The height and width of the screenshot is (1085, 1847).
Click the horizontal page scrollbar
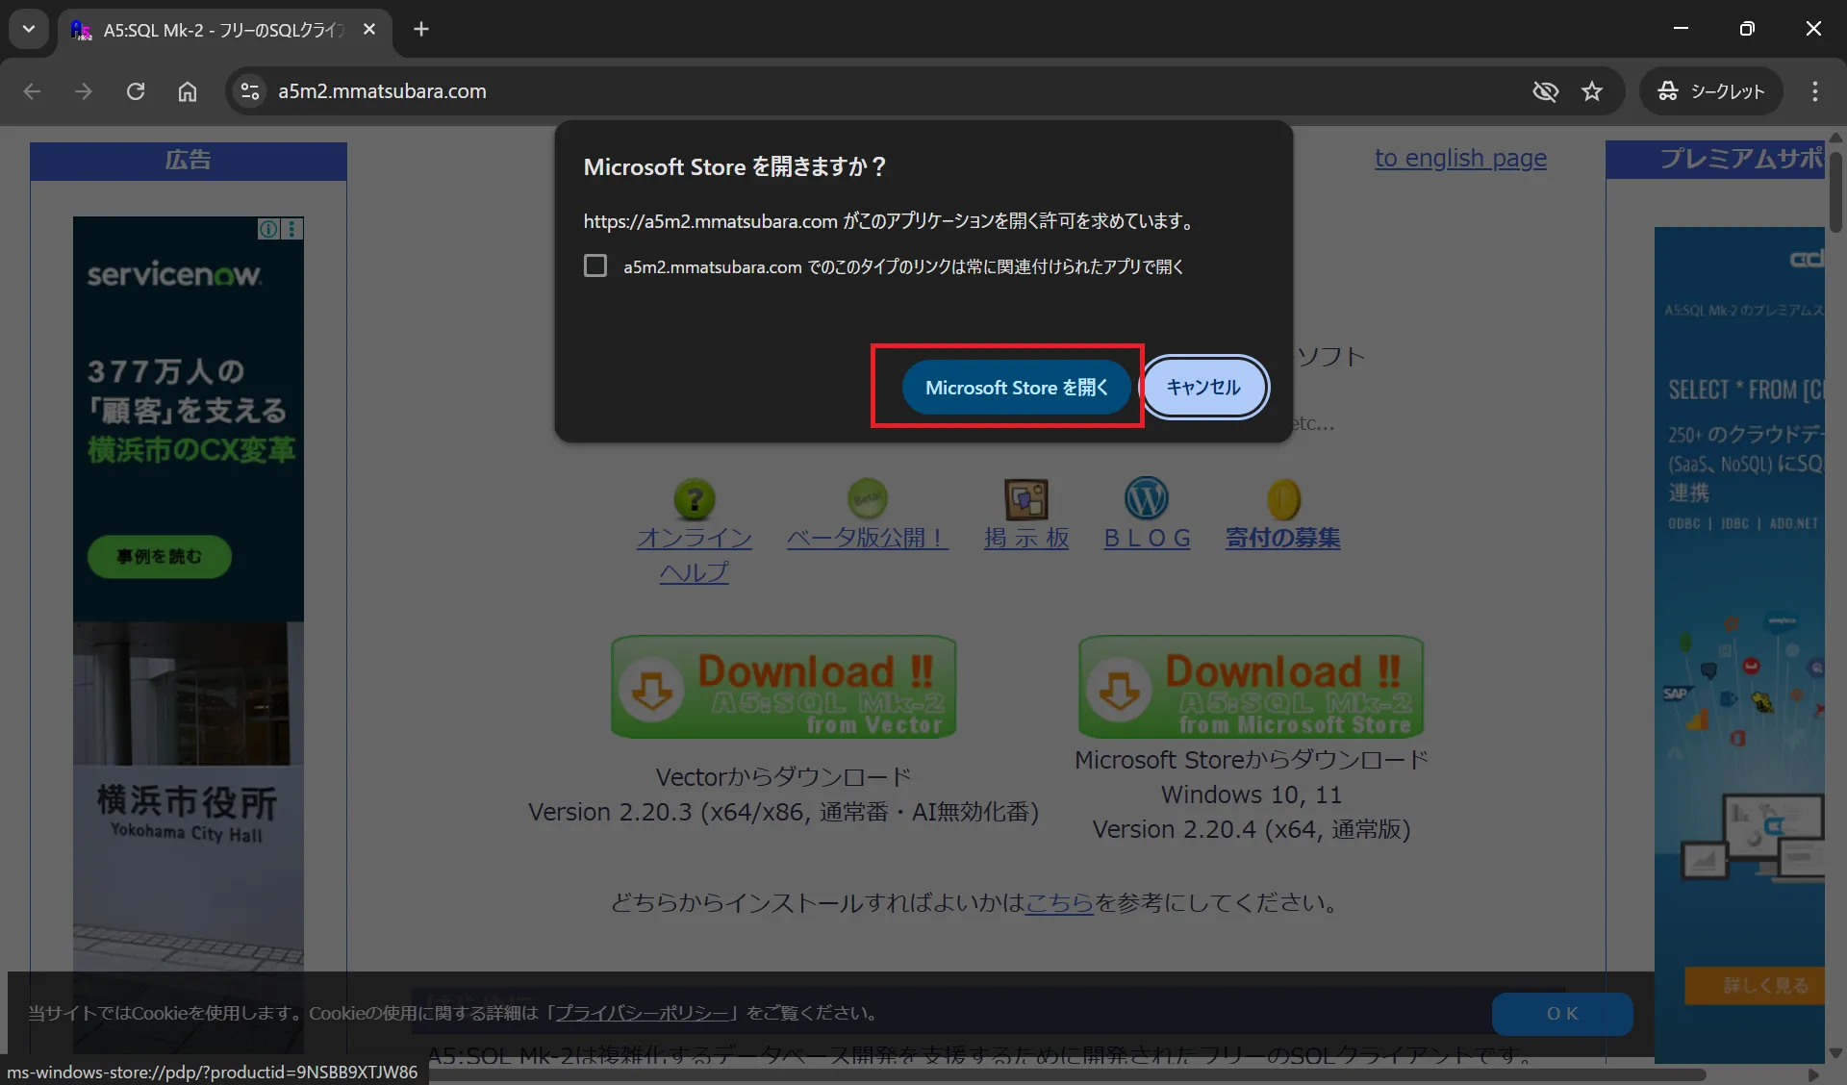1067,1074
